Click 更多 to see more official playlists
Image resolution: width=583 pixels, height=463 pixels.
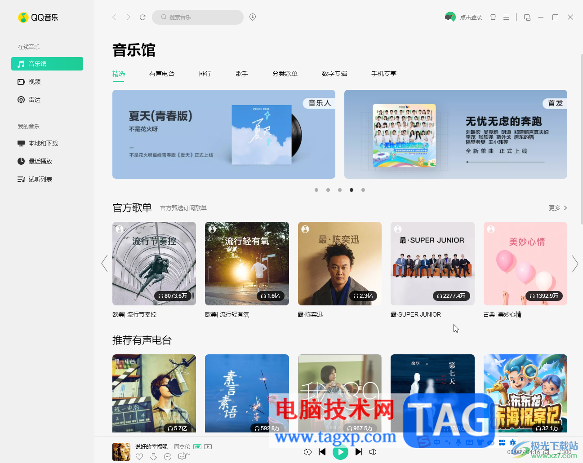558,208
